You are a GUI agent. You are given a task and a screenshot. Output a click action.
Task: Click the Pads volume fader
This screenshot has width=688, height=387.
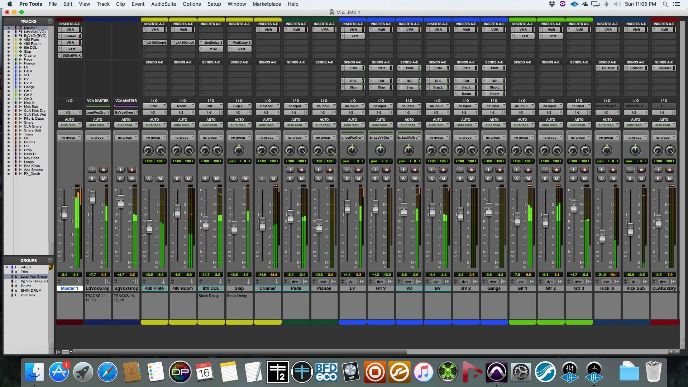click(x=291, y=216)
